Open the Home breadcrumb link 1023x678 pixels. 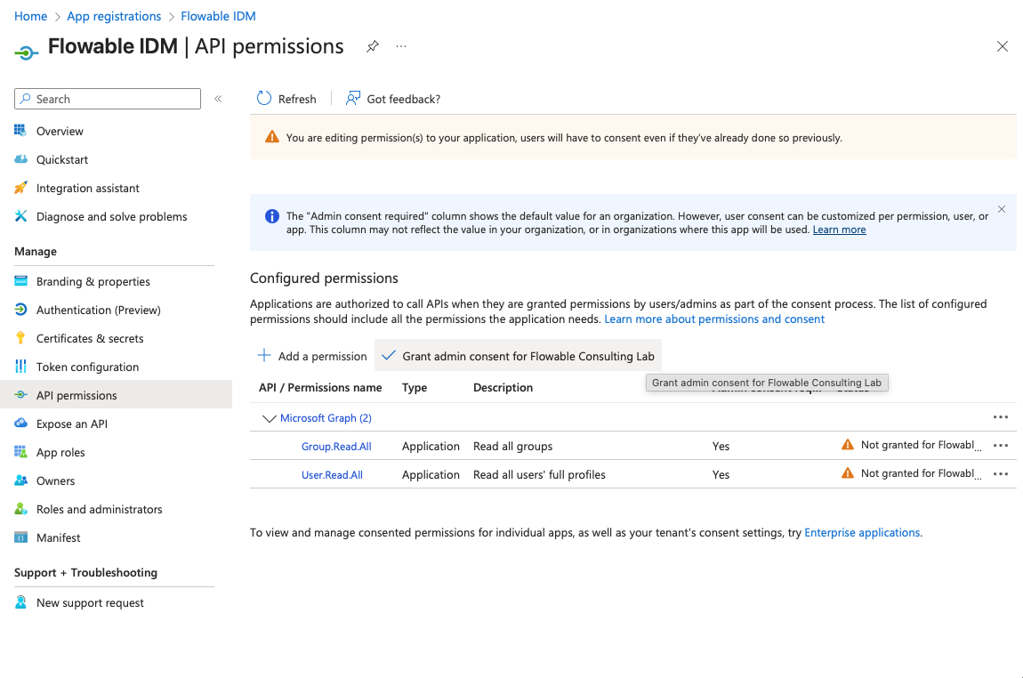(31, 16)
